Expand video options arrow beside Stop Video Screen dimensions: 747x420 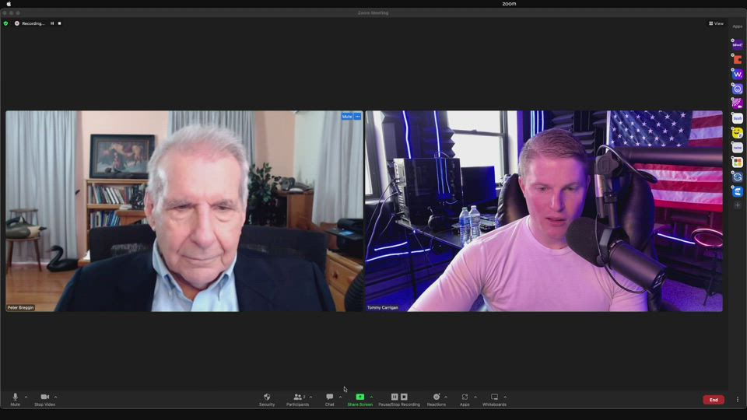click(x=55, y=397)
